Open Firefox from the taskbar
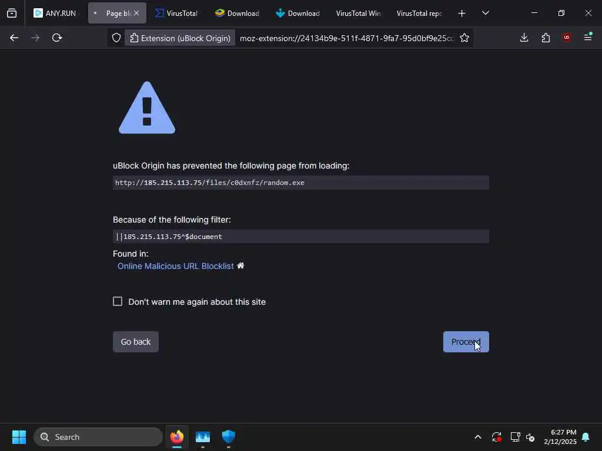The image size is (602, 451). pos(176,437)
